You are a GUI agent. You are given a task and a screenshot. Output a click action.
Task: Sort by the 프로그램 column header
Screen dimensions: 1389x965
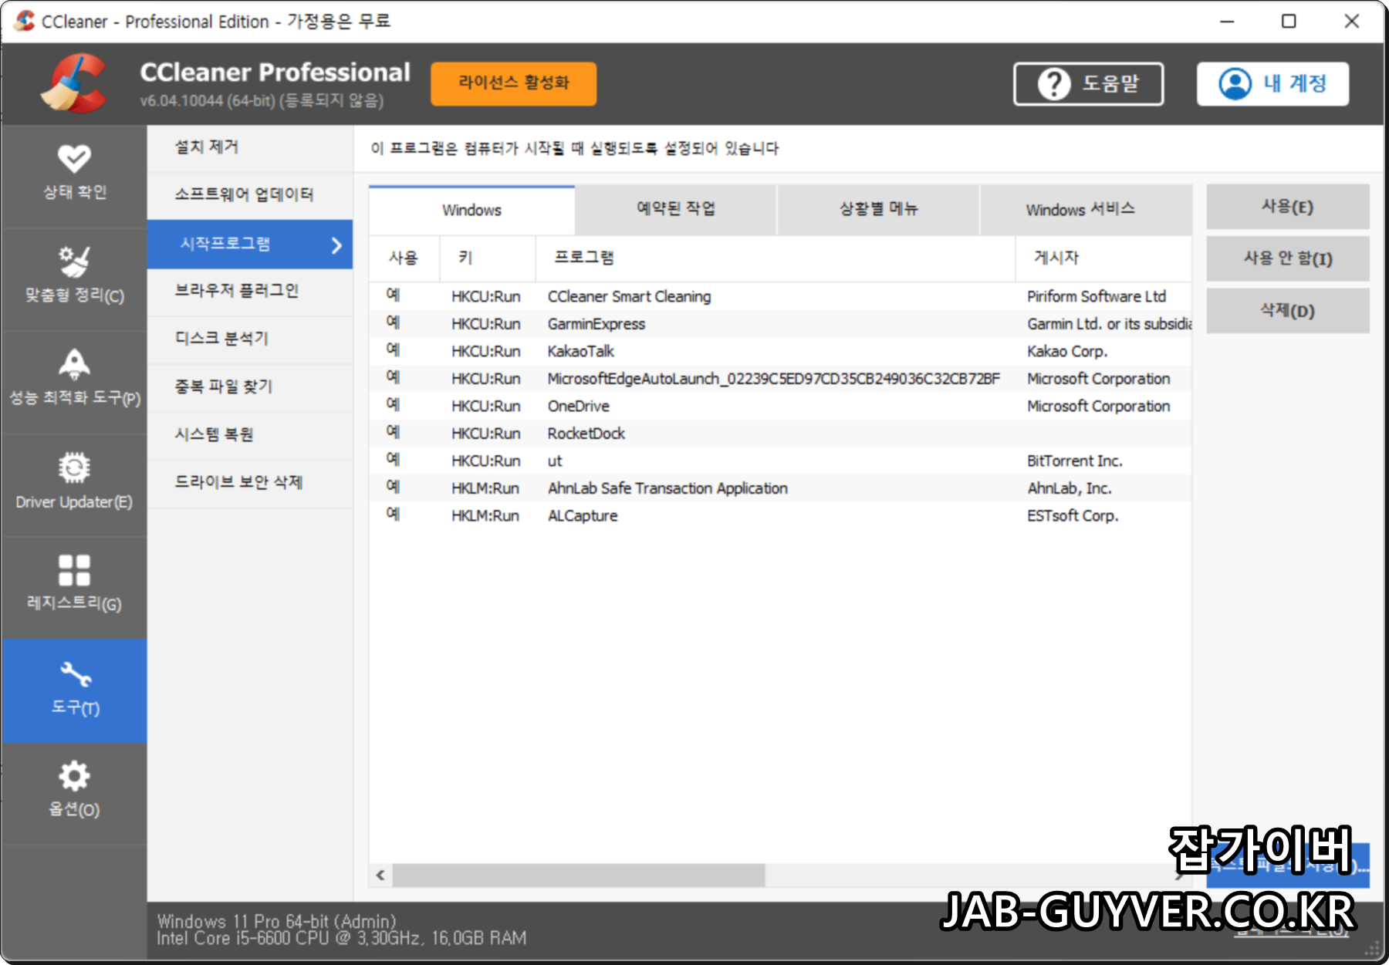coord(775,258)
